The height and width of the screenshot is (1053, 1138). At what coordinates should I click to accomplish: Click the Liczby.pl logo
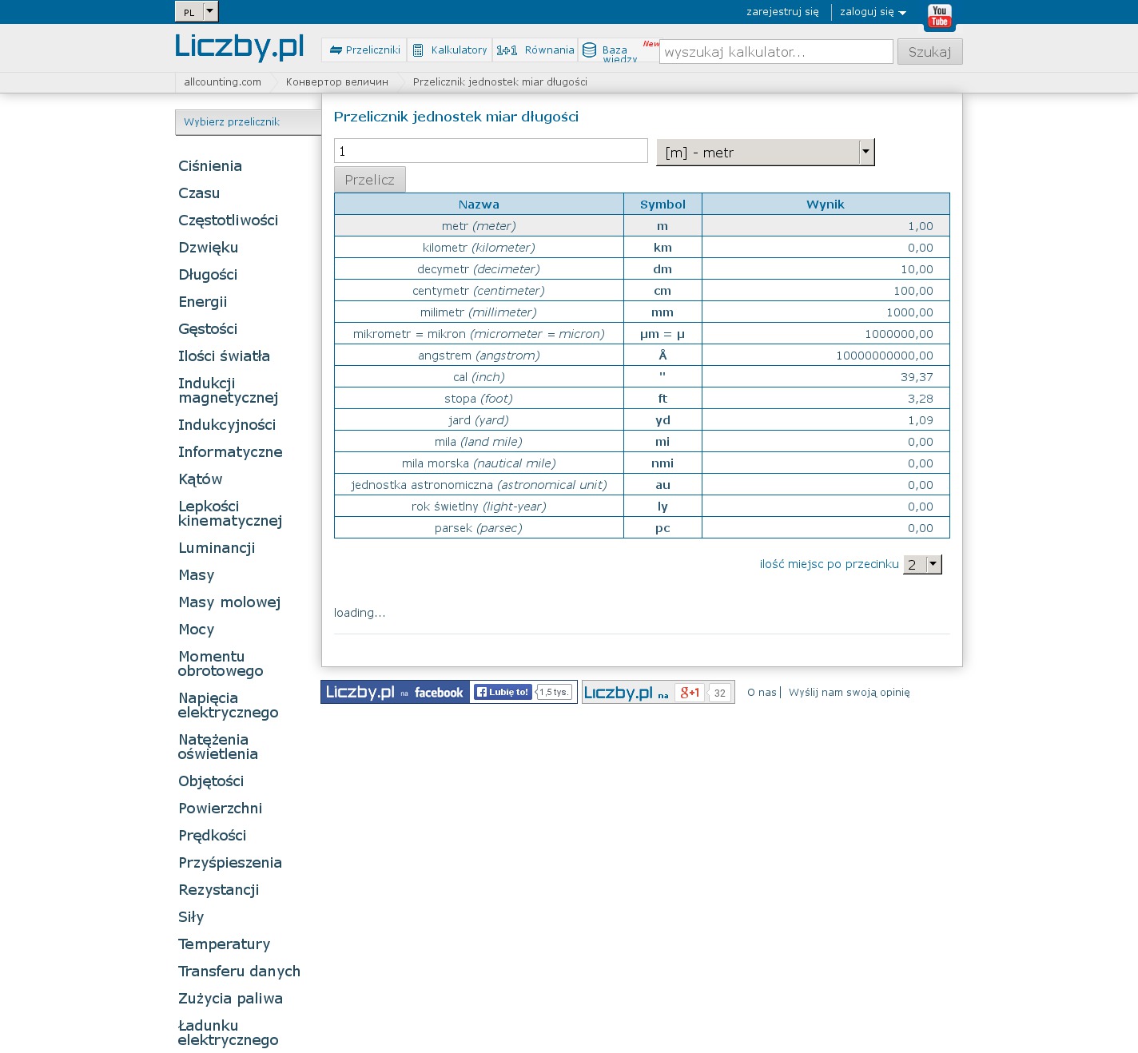click(x=239, y=47)
